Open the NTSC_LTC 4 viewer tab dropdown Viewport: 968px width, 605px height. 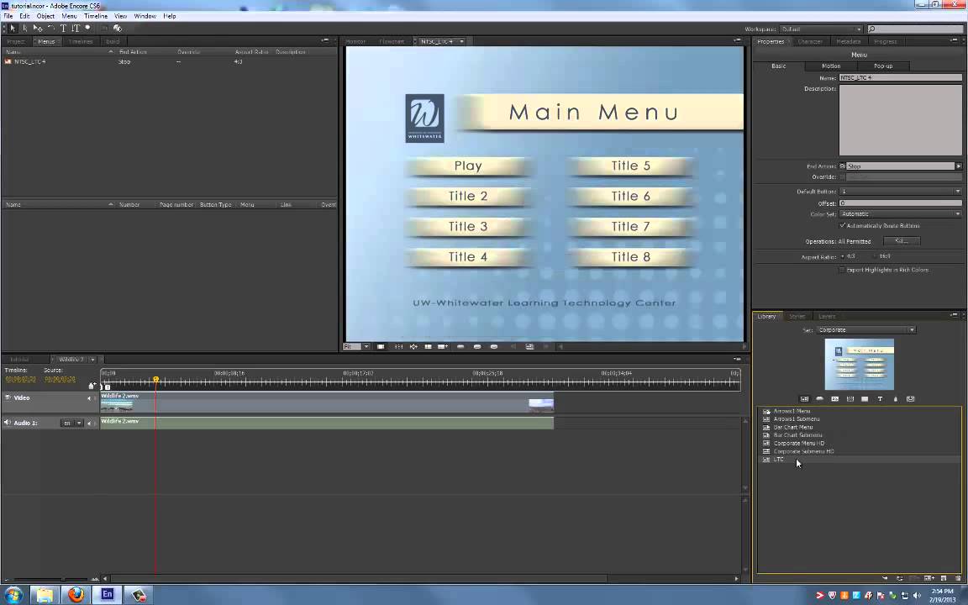coord(461,41)
